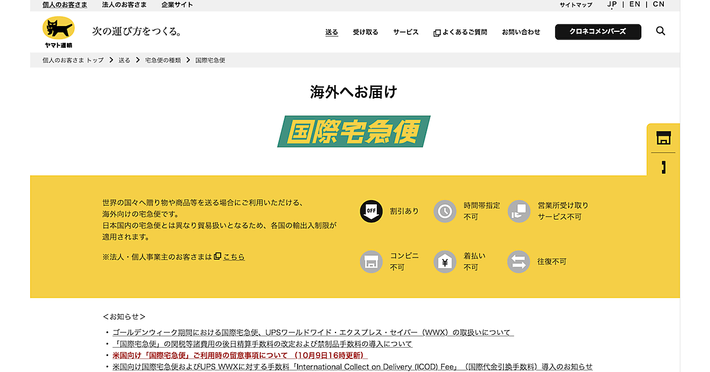
Task: Click the 国際宅急便 green banner image
Action: tap(354, 131)
